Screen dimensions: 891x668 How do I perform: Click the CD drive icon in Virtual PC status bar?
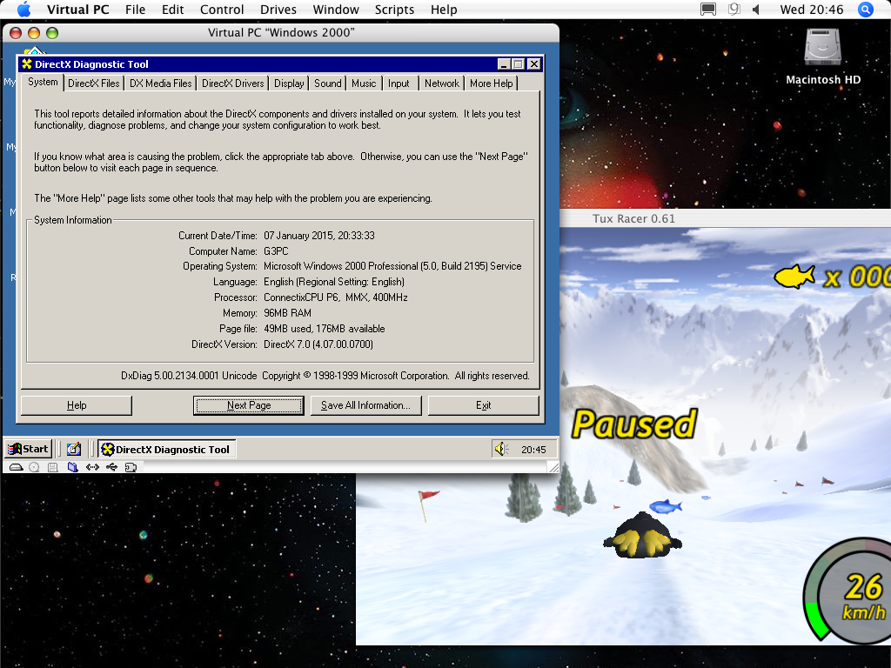(x=34, y=467)
